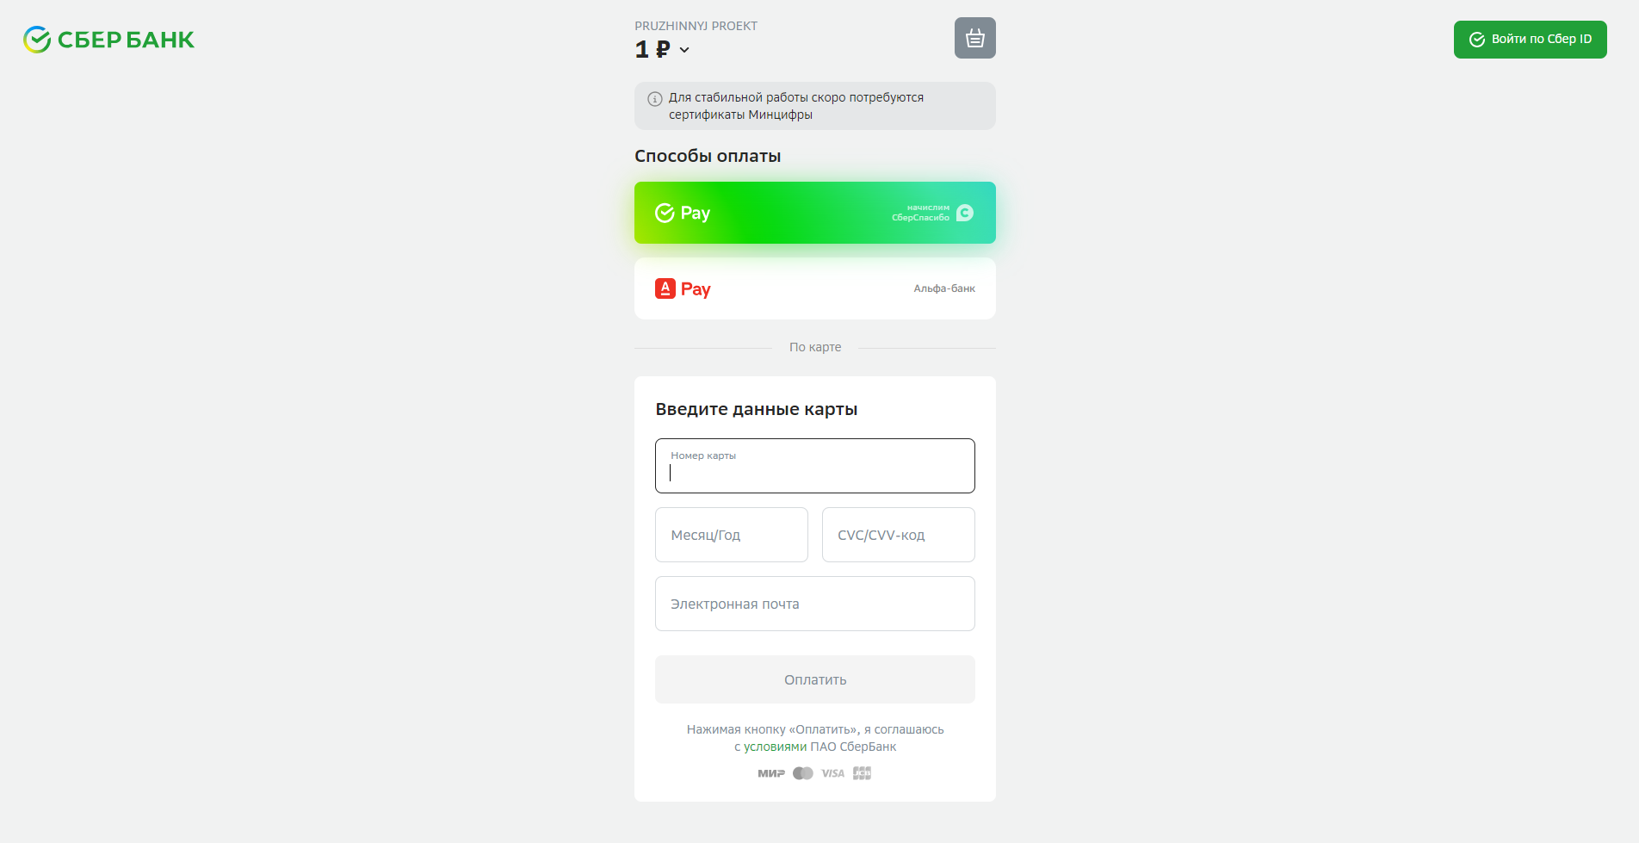The width and height of the screenshot is (1639, 843).
Task: Click the МИР payment system logo
Action: [770, 773]
